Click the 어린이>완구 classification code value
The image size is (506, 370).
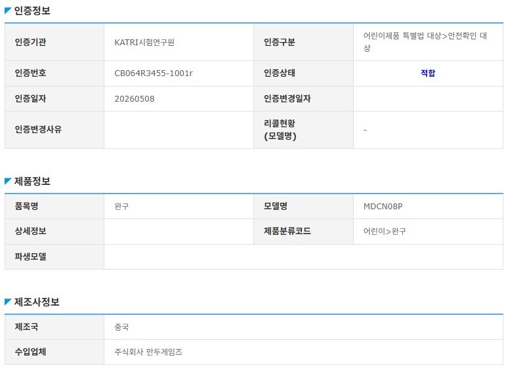tap(385, 232)
